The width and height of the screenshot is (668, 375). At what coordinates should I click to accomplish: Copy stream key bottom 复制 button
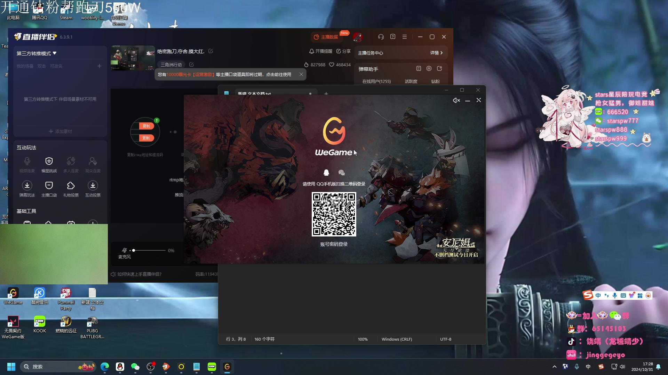click(146, 138)
